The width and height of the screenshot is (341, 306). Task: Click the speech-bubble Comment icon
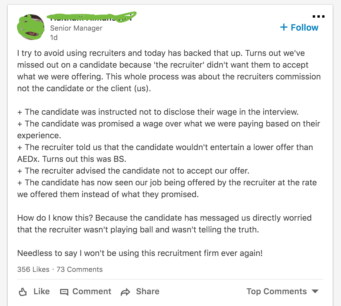click(x=64, y=292)
